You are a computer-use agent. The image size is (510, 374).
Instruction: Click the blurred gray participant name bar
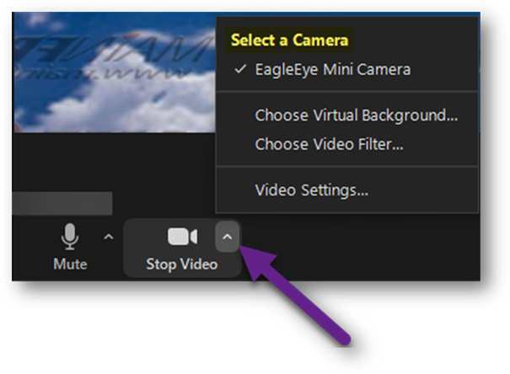(x=62, y=203)
